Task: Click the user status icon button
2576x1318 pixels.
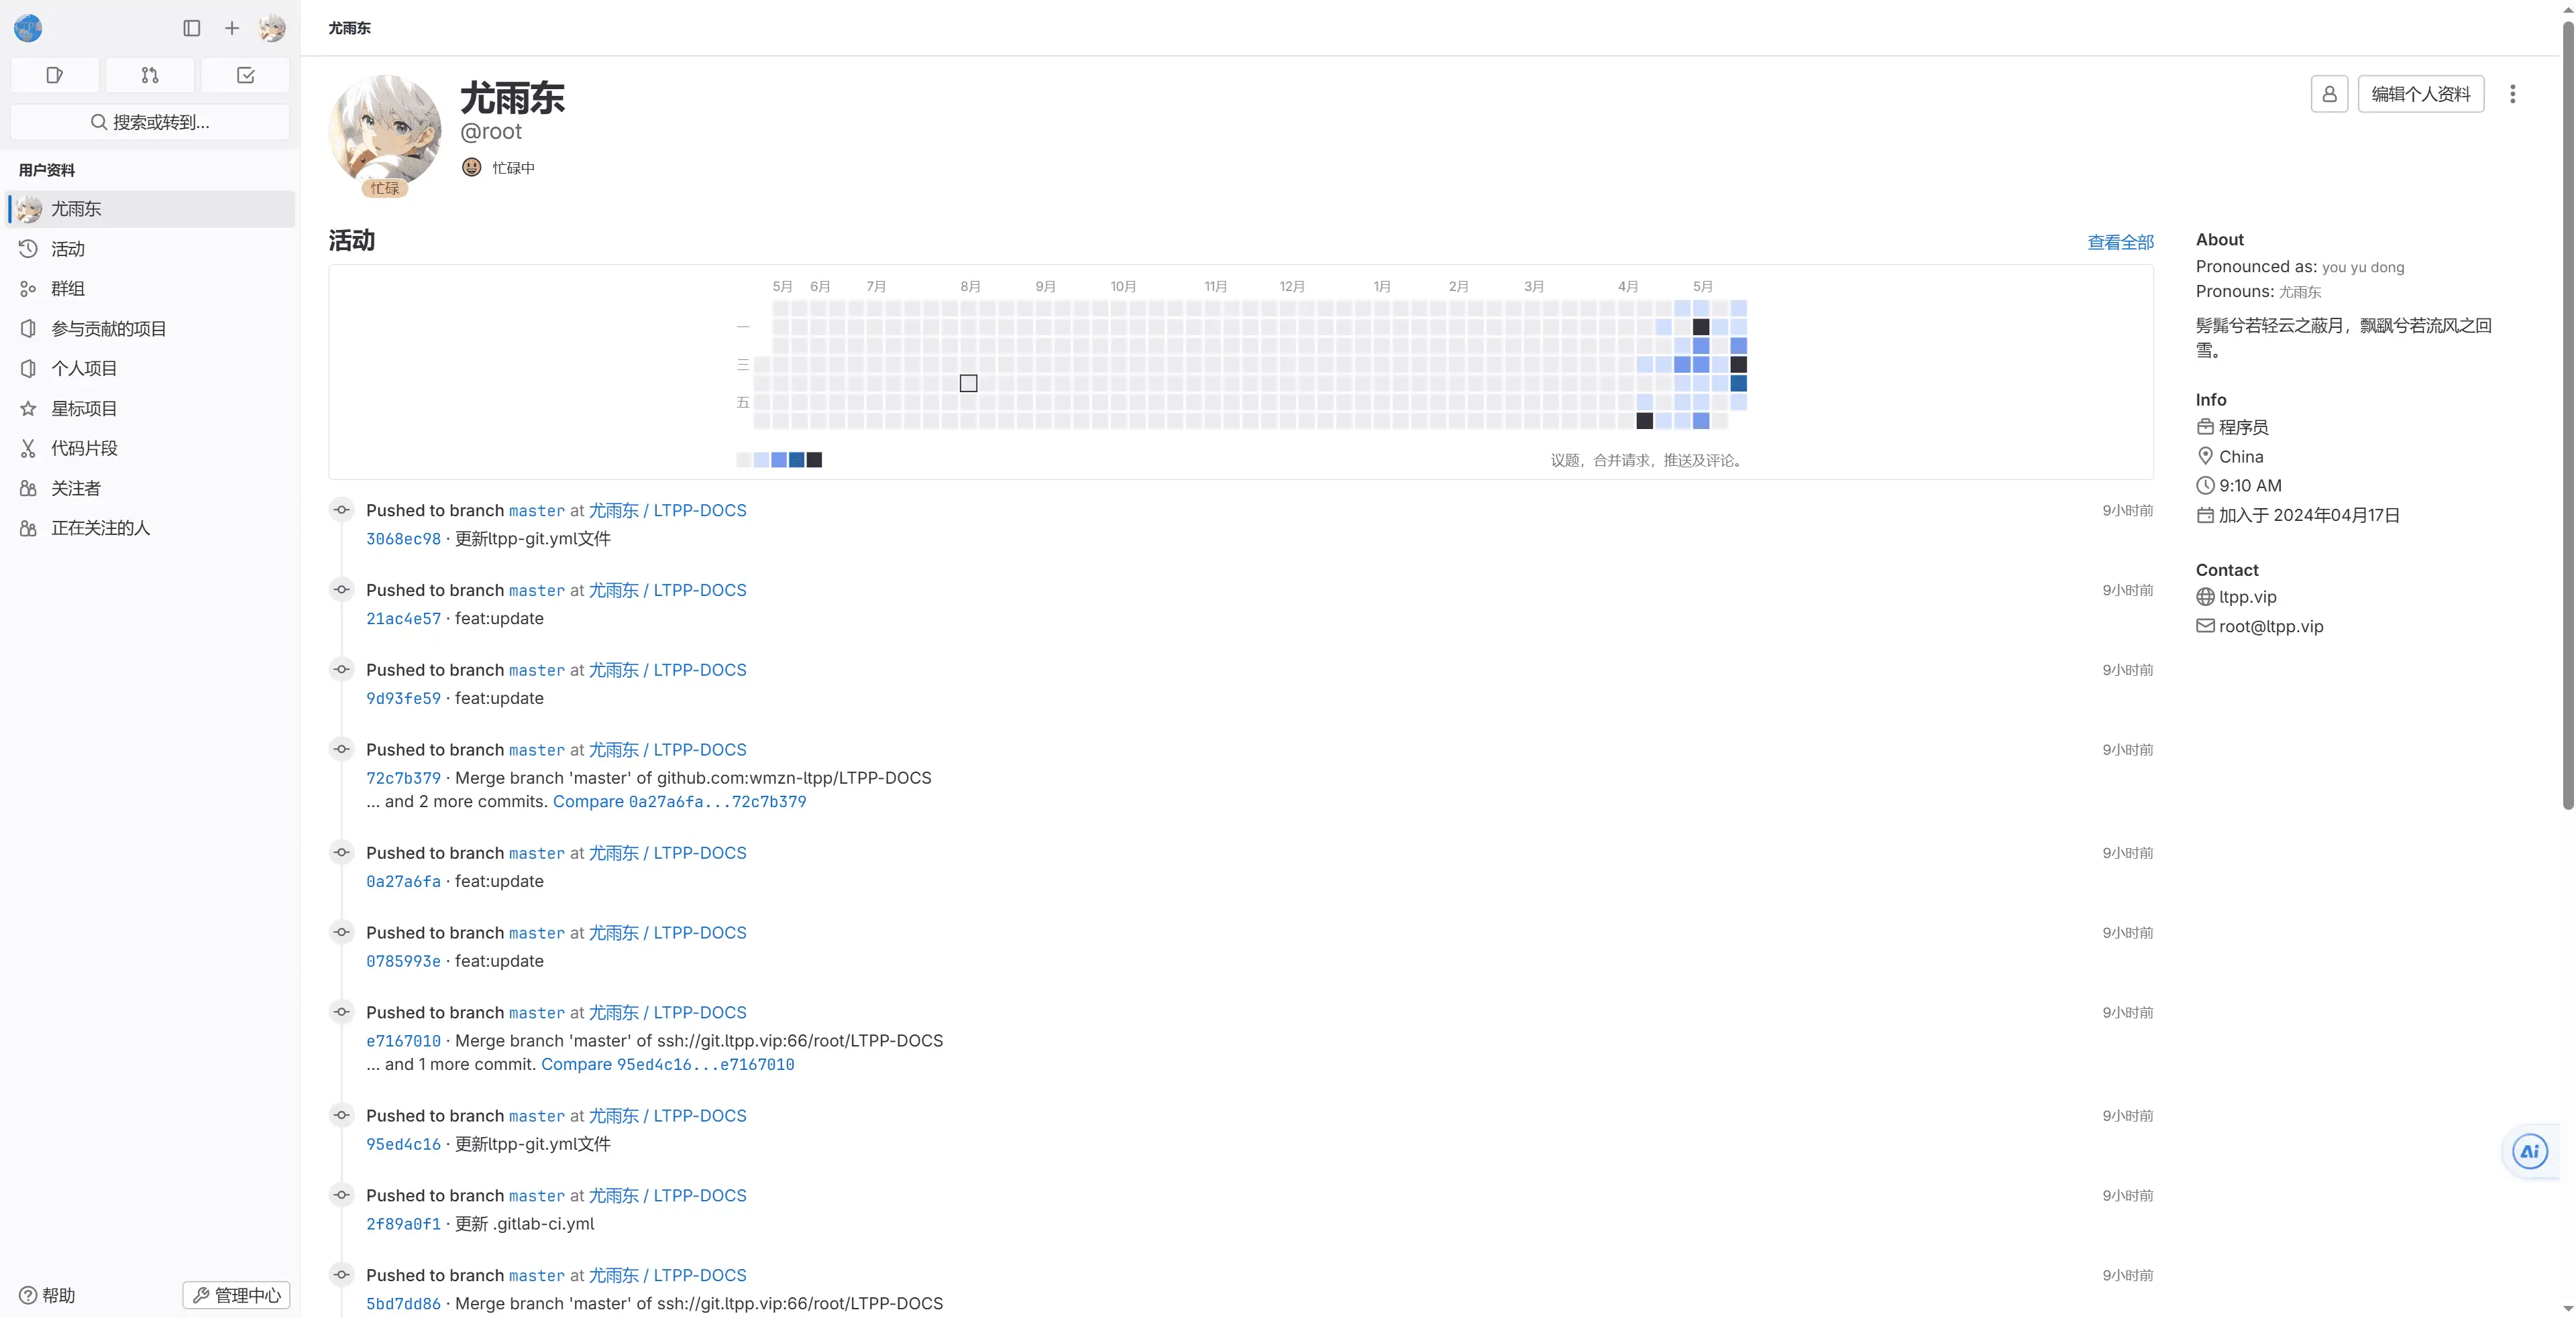Action: tap(2329, 94)
